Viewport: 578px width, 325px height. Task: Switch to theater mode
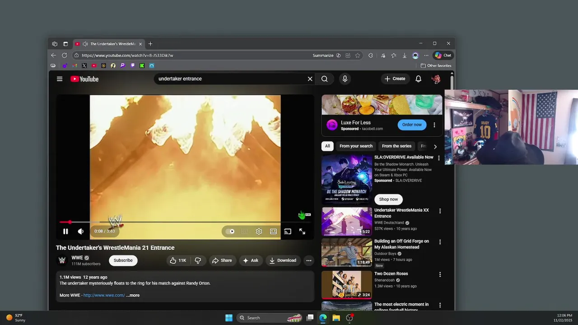point(273,232)
